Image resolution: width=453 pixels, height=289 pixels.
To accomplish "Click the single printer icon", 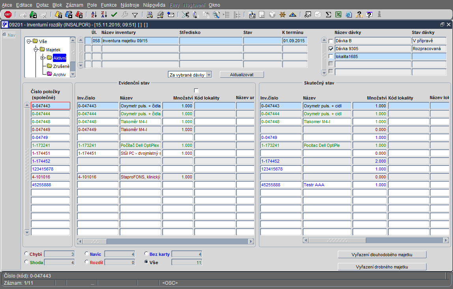I will click(x=150, y=15).
